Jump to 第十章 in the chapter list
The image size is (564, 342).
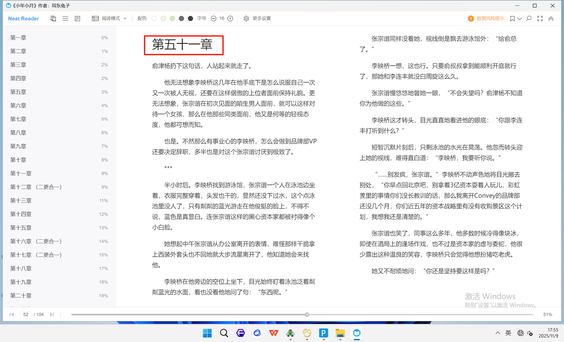click(x=18, y=160)
